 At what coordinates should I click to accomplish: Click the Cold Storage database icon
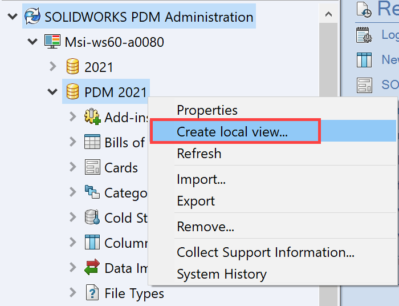click(92, 218)
